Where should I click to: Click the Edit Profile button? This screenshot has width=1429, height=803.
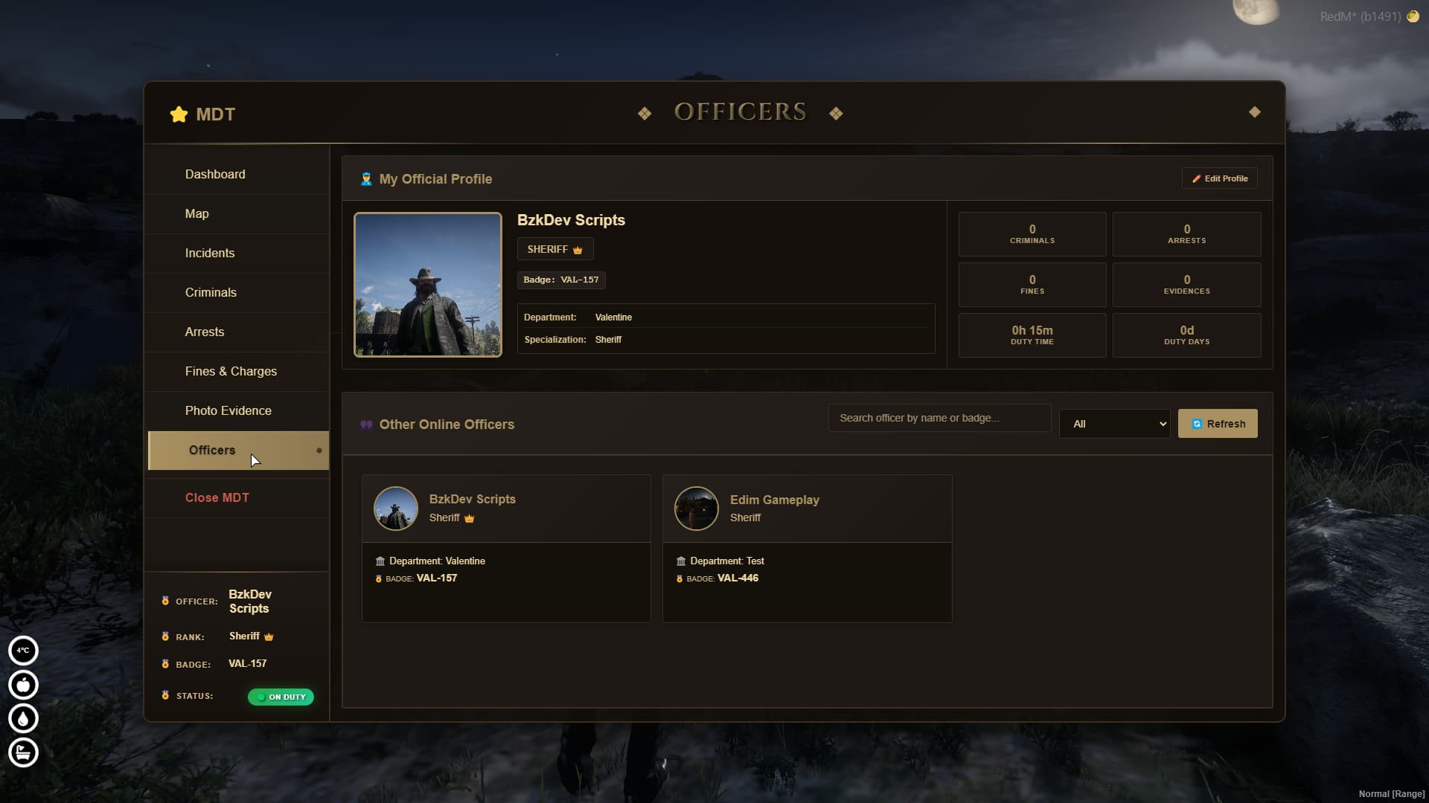click(x=1219, y=178)
